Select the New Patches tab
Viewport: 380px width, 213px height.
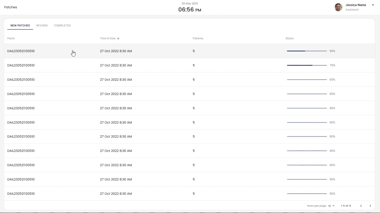[20, 25]
